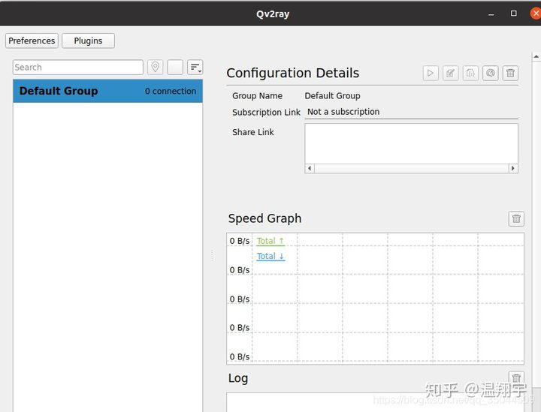Image resolution: width=541 pixels, height=412 pixels.
Task: Clear the Speed Graph with its trash icon
Action: pyautogui.click(x=516, y=218)
